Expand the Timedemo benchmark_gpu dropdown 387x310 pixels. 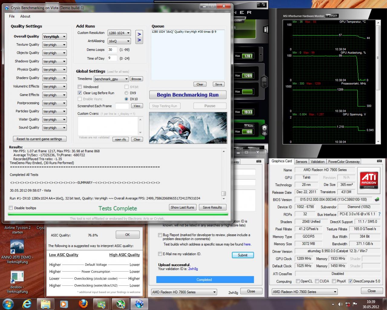(x=111, y=79)
